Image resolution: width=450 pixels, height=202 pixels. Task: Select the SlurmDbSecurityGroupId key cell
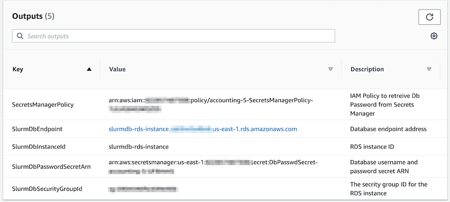(47, 189)
